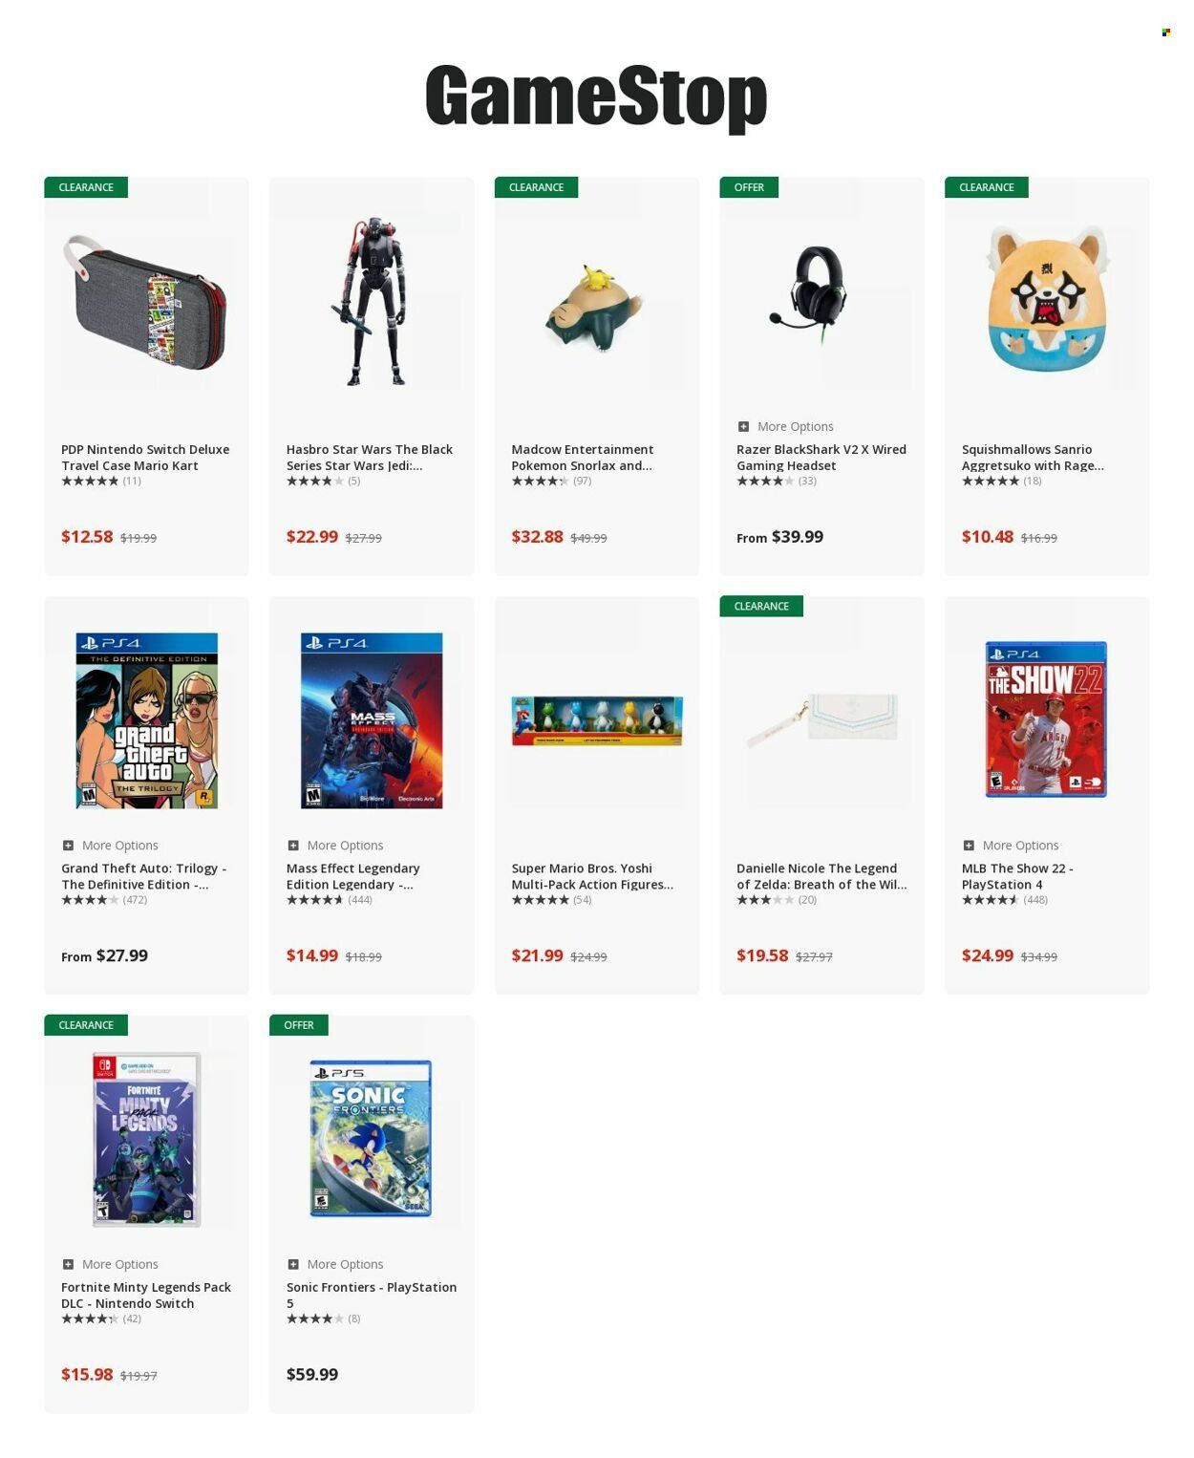Select Offer badge on Razer BlackShark headset

pyautogui.click(x=749, y=187)
